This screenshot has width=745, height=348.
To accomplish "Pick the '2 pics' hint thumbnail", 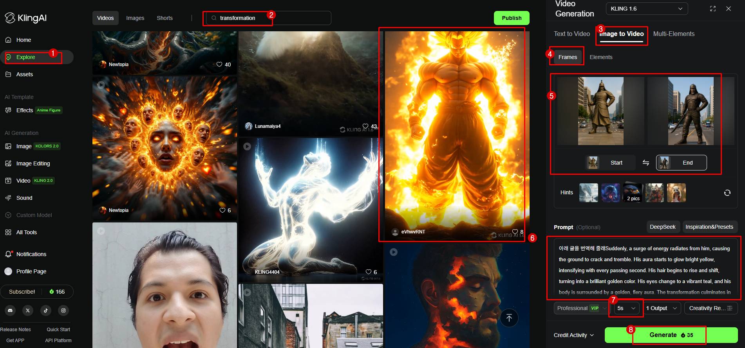I will pos(633,192).
